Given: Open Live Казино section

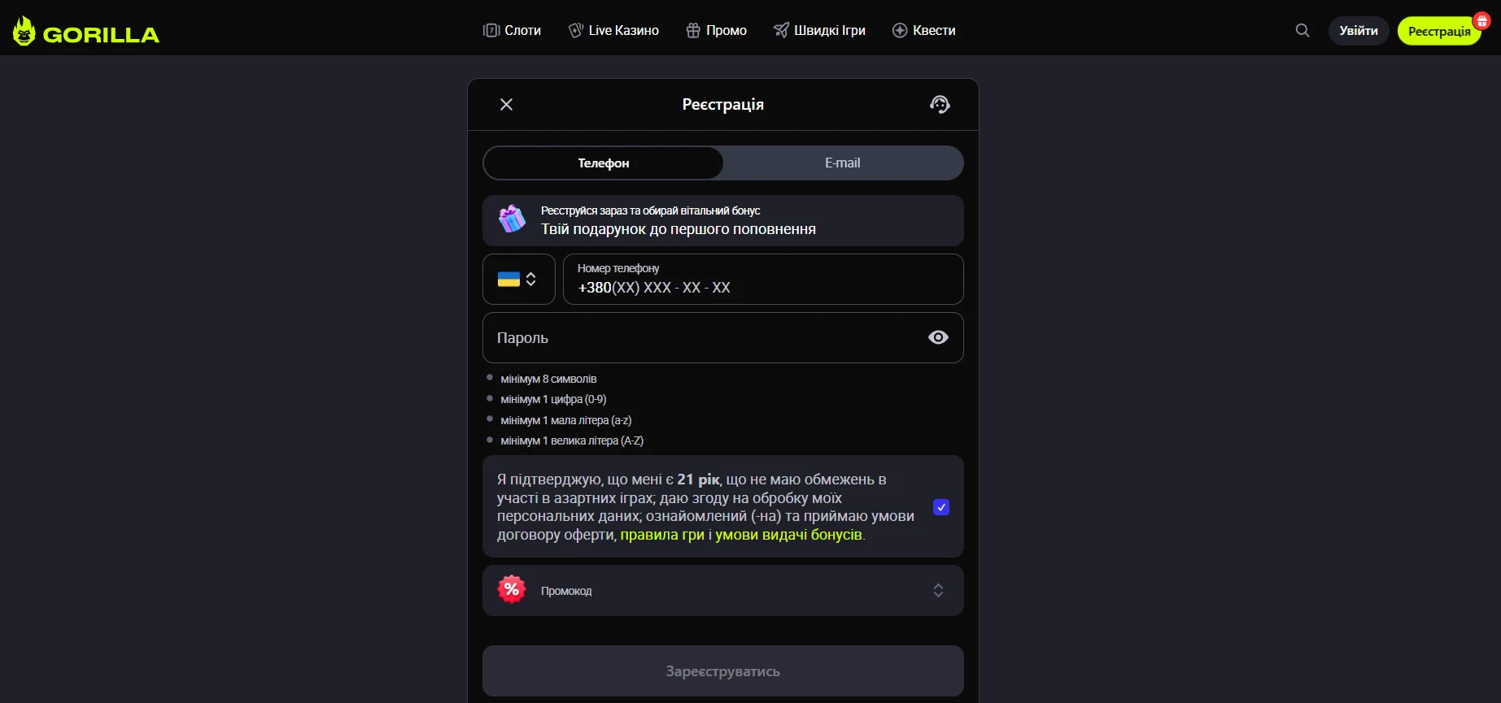Looking at the screenshot, I should pos(613,30).
